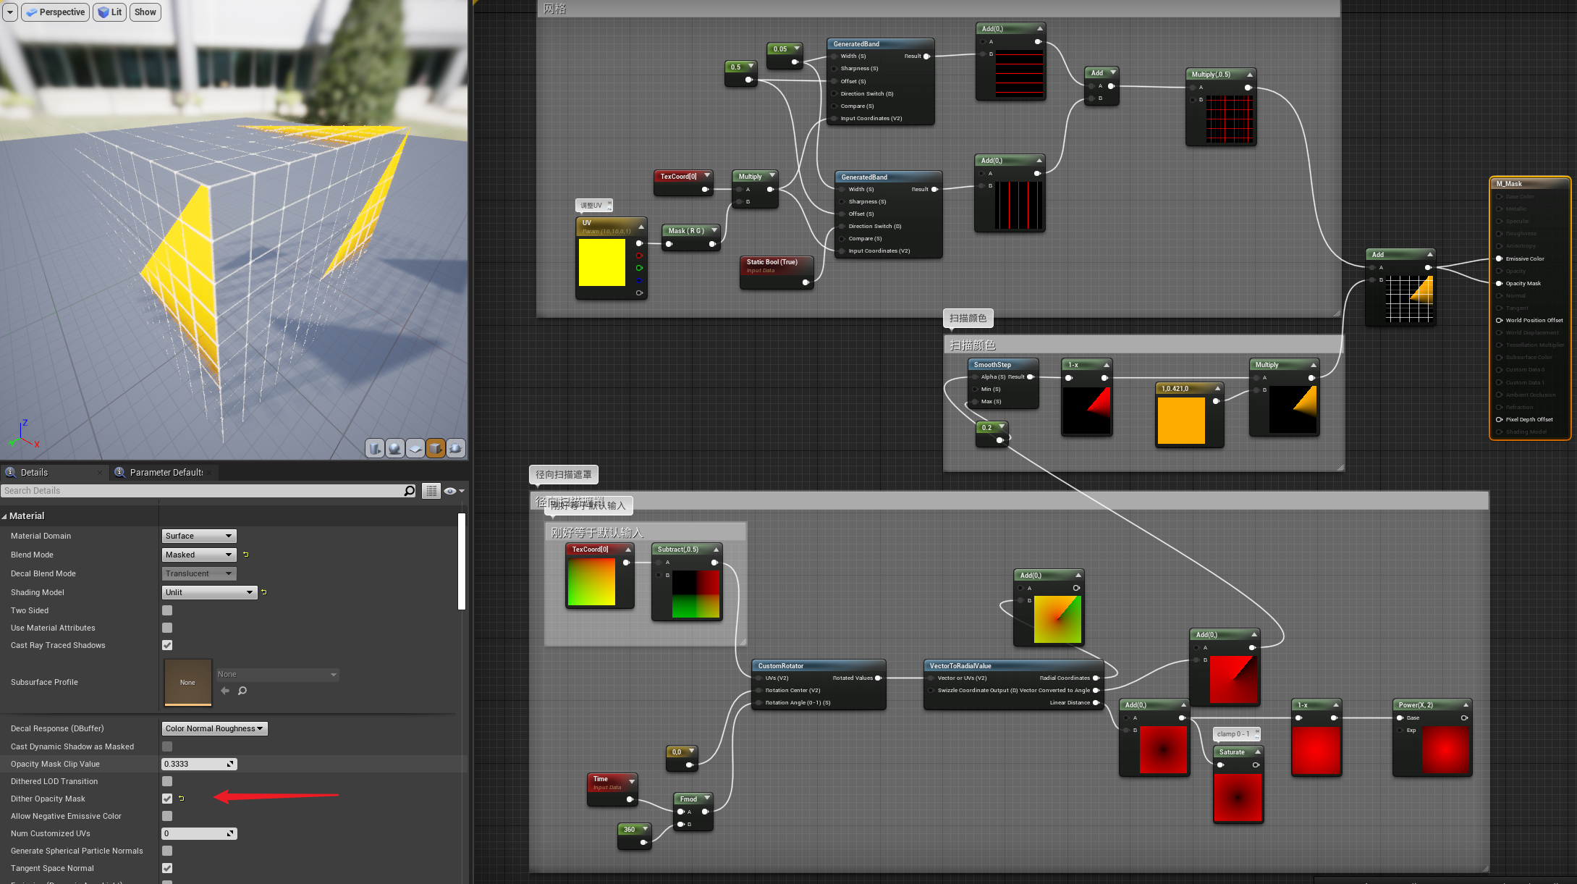
Task: Use selected asset arrow for Subsurface Profile
Action: tap(225, 691)
